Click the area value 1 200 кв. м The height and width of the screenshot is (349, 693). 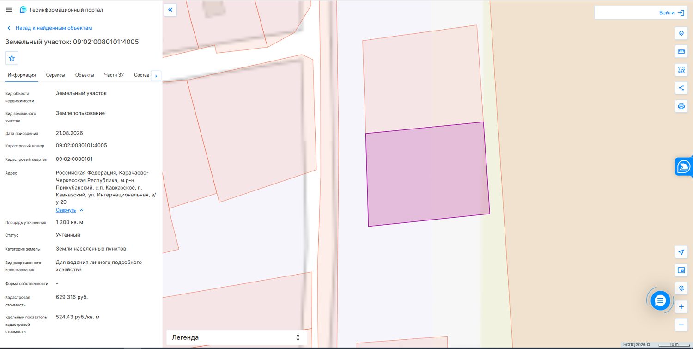[70, 222]
